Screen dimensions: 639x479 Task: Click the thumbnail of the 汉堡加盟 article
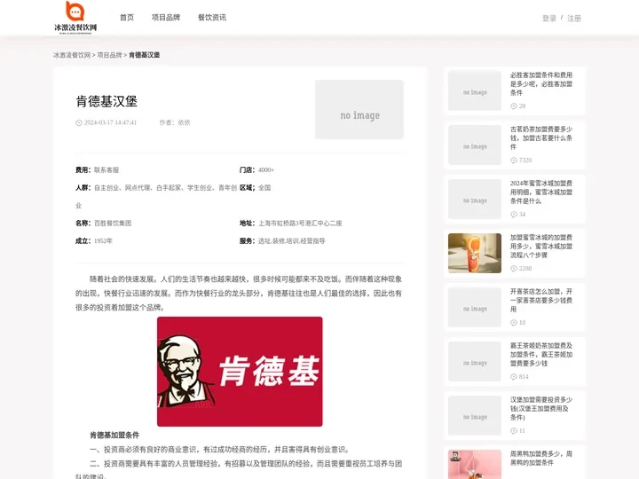pyautogui.click(x=475, y=415)
